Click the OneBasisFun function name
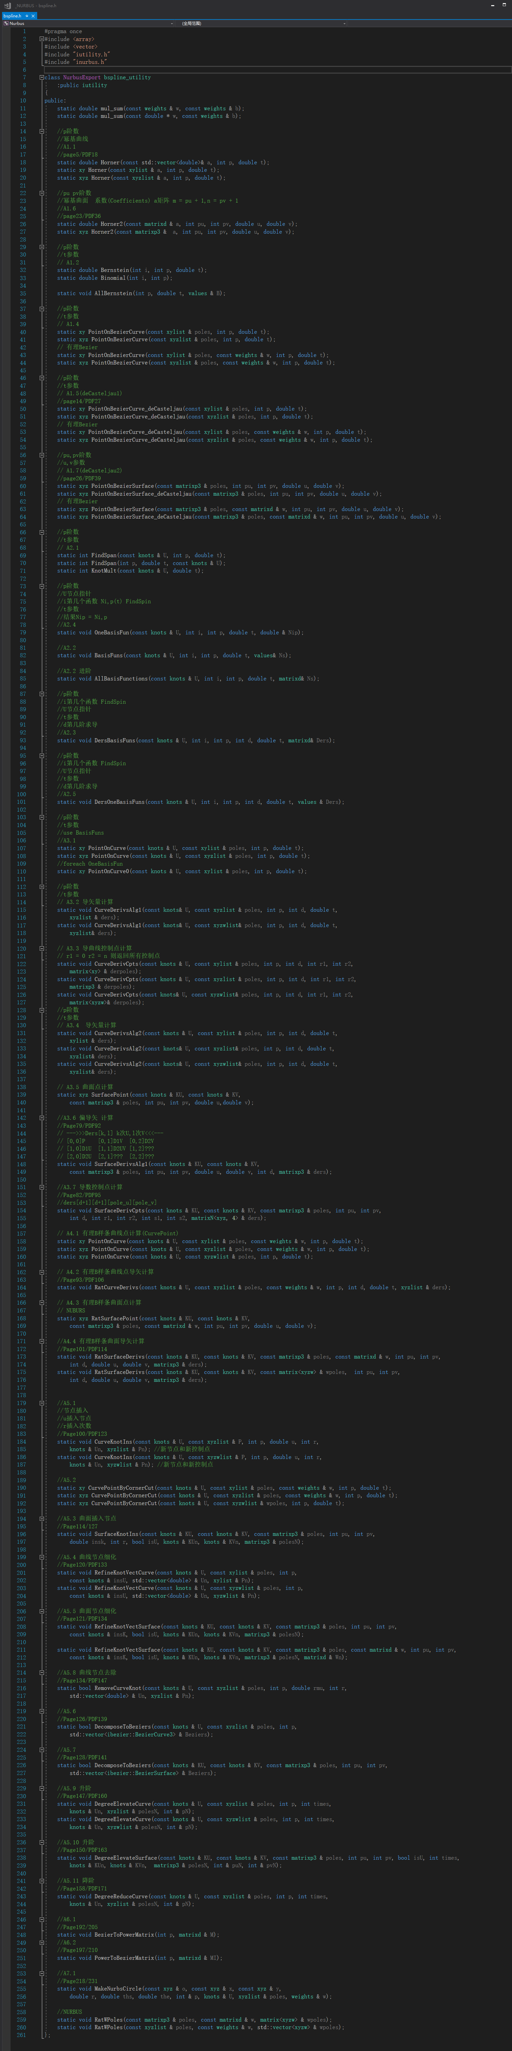Image resolution: width=512 pixels, height=2051 pixels. point(112,633)
